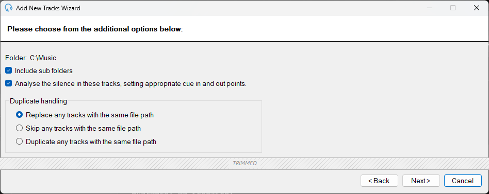Disable the Analyse the silence checkbox

click(9, 84)
